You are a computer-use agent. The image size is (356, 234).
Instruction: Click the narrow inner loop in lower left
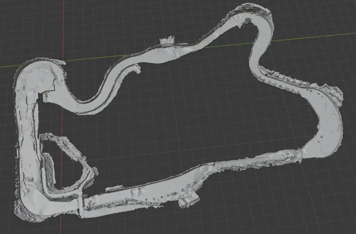[x=70, y=170]
